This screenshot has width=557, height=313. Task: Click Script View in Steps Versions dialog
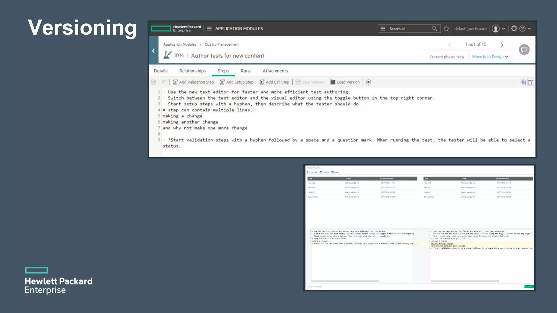(312, 173)
